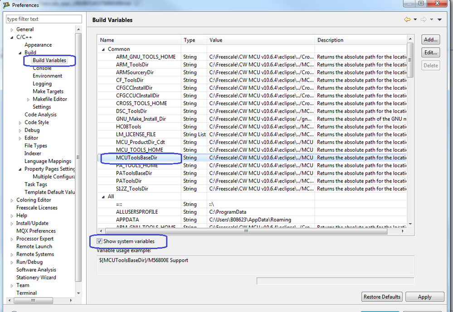Select the LM_LICENSE_FILE variable row
Image resolution: width=453 pixels, height=312 pixels.
coord(252,134)
